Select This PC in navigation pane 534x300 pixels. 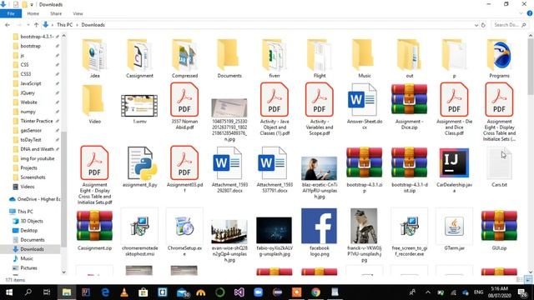coord(25,212)
